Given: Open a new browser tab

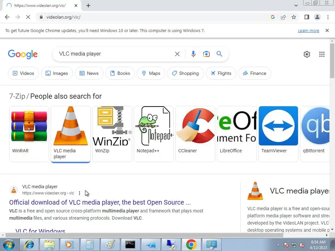Looking at the screenshot, I should (x=88, y=6).
